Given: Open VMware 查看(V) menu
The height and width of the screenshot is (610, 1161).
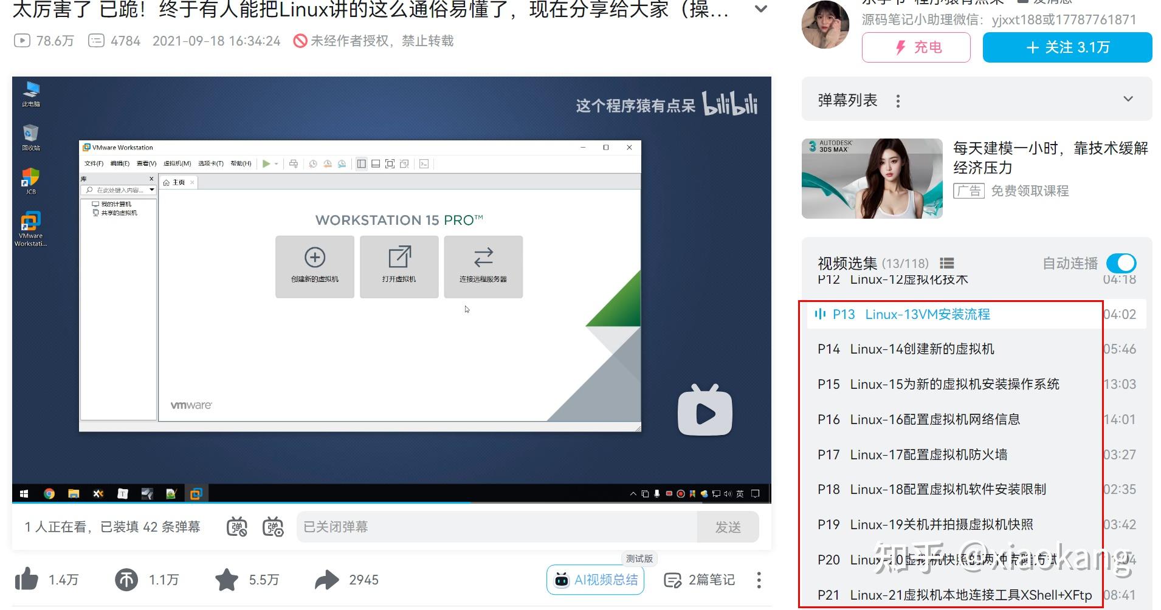Looking at the screenshot, I should click(x=146, y=163).
